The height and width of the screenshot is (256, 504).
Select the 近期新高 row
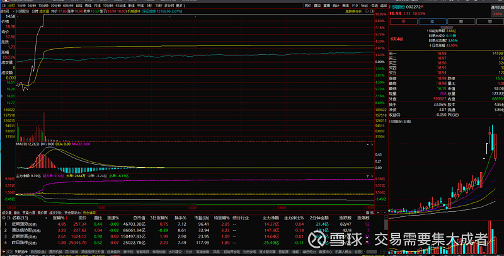pos(193,236)
